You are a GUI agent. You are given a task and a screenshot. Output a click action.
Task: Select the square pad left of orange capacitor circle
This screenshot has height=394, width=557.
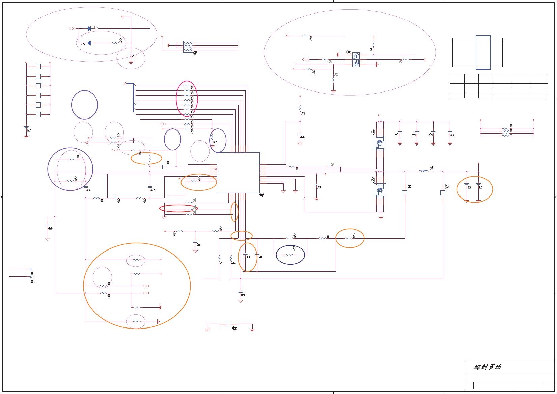(443, 193)
